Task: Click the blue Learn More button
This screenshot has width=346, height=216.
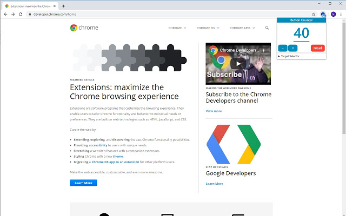Action: [83, 183]
